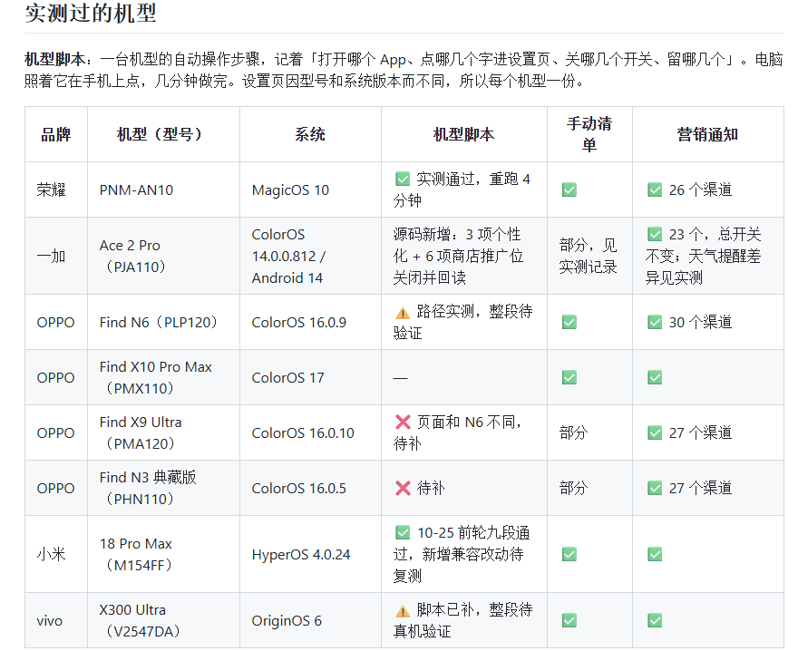Image resolution: width=798 pixels, height=651 pixels.
Task: Click the red cross before 页面和 N6 不同
Action: (x=403, y=422)
